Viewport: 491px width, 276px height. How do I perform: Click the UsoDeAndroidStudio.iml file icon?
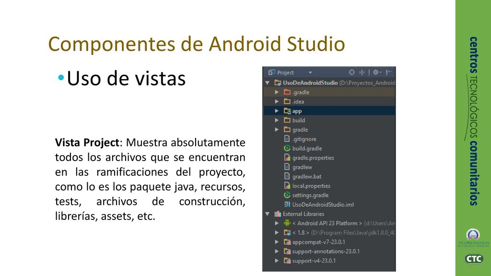click(x=287, y=204)
